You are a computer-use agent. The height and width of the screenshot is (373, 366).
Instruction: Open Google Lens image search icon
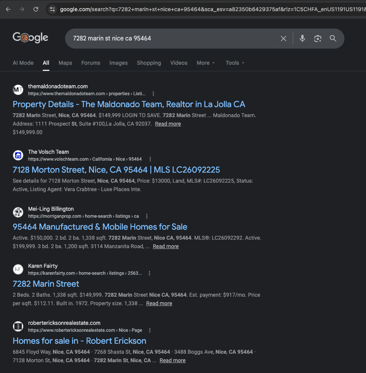(x=318, y=39)
